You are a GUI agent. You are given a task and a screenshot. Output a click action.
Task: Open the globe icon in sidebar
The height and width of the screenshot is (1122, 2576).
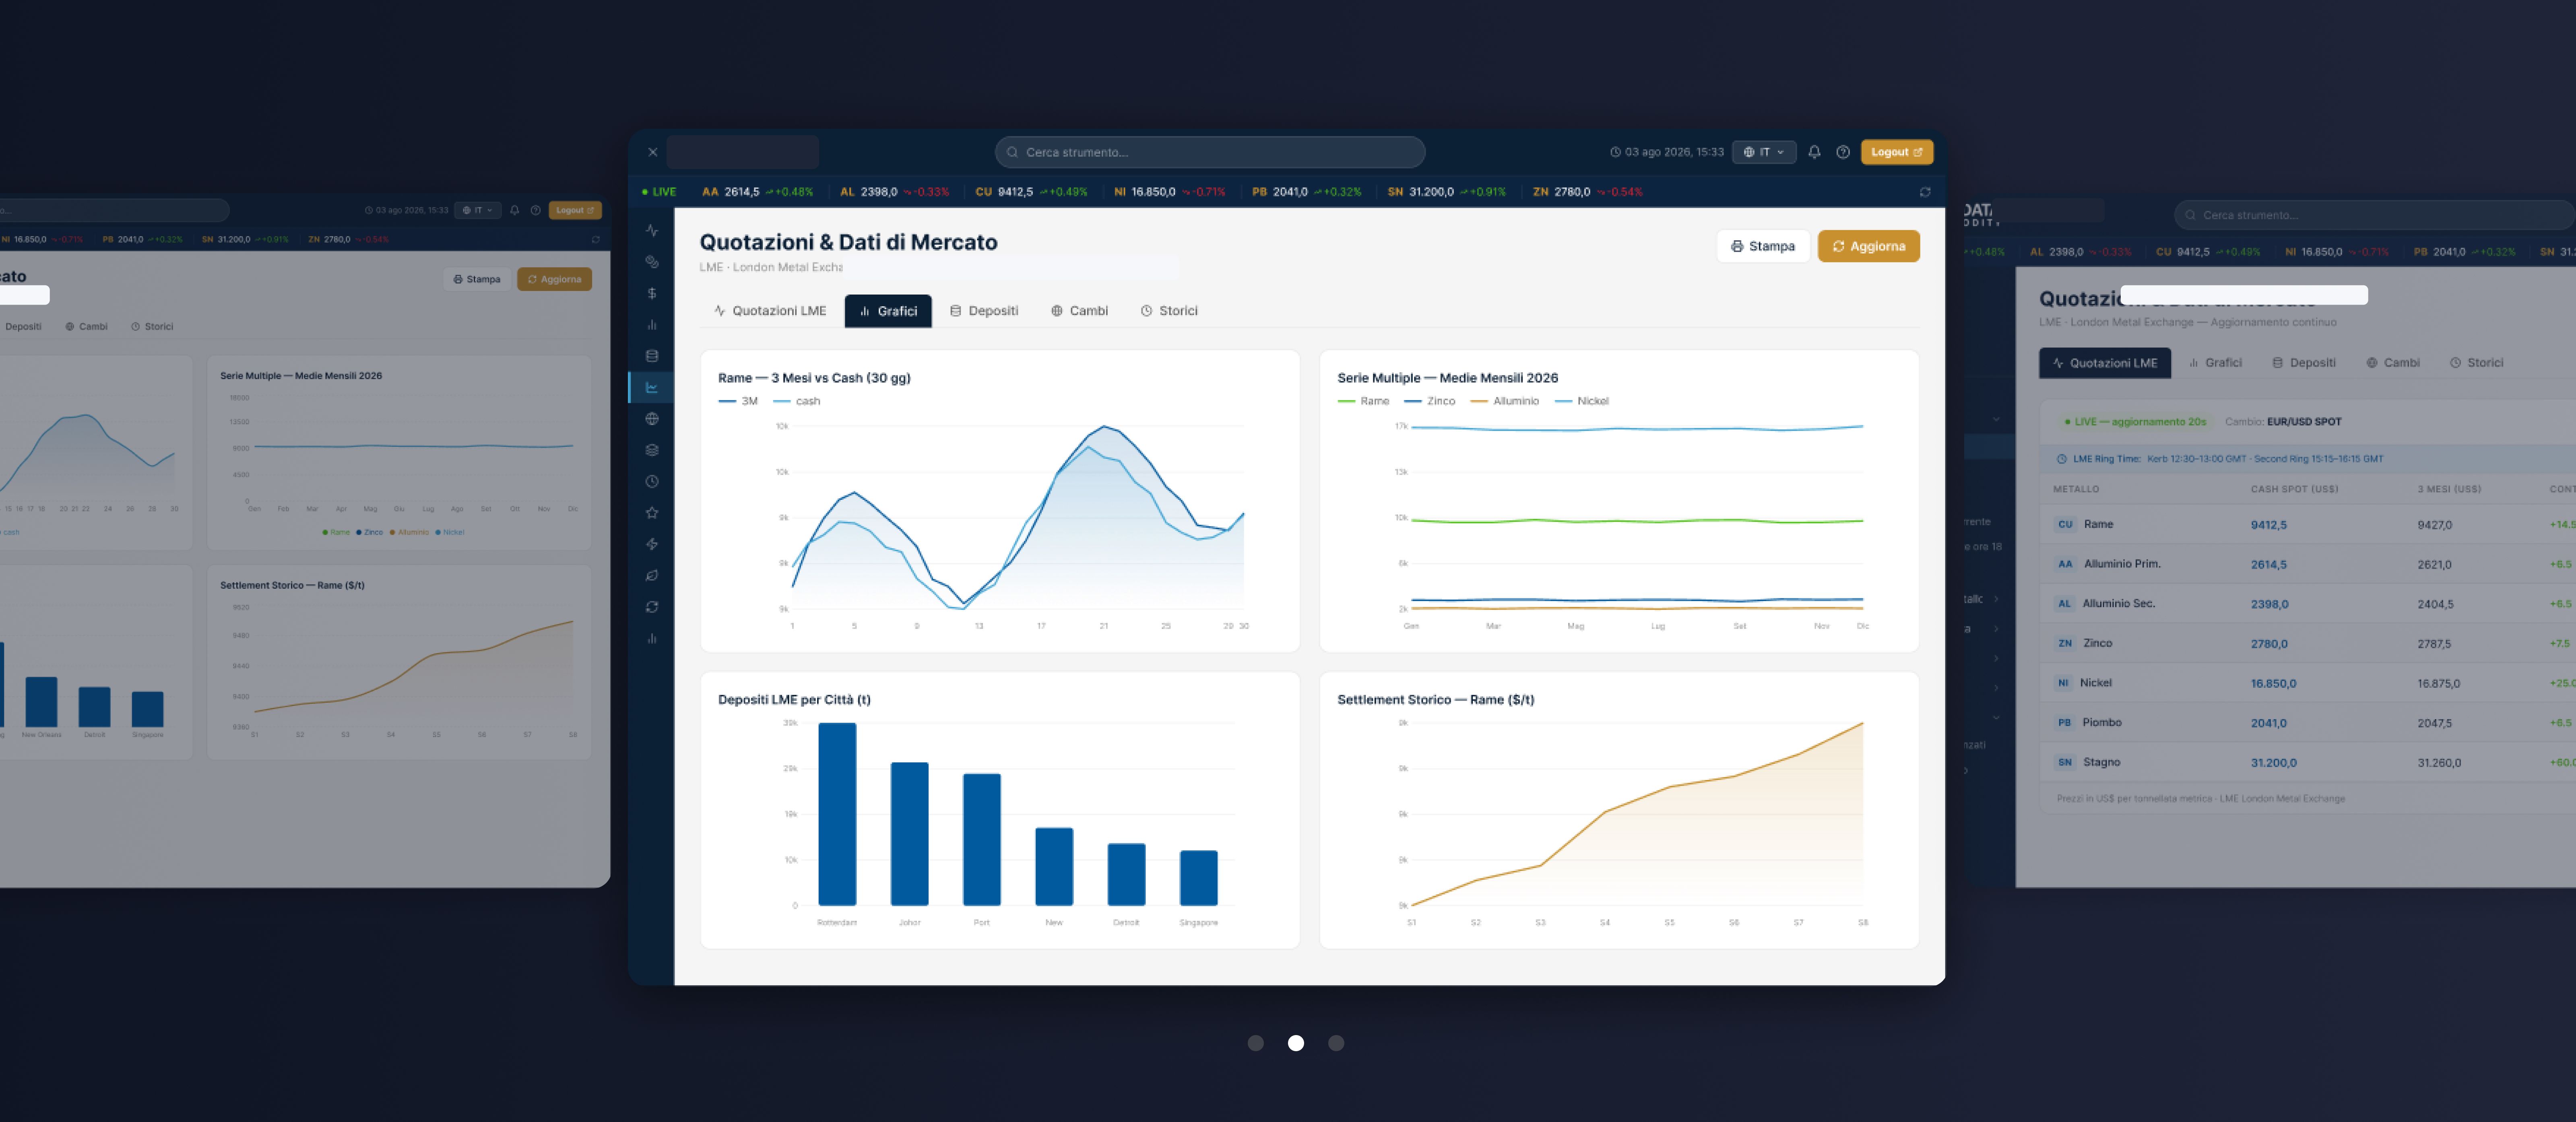[x=652, y=419]
